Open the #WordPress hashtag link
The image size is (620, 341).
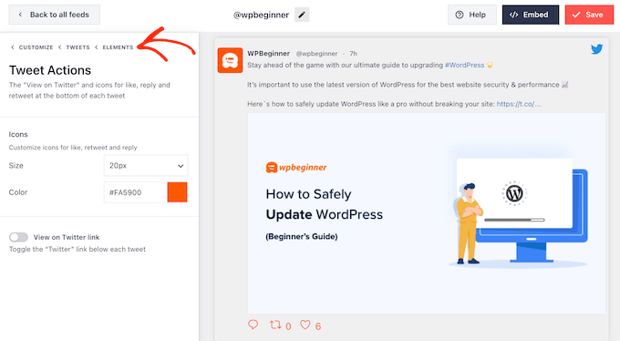(464, 65)
